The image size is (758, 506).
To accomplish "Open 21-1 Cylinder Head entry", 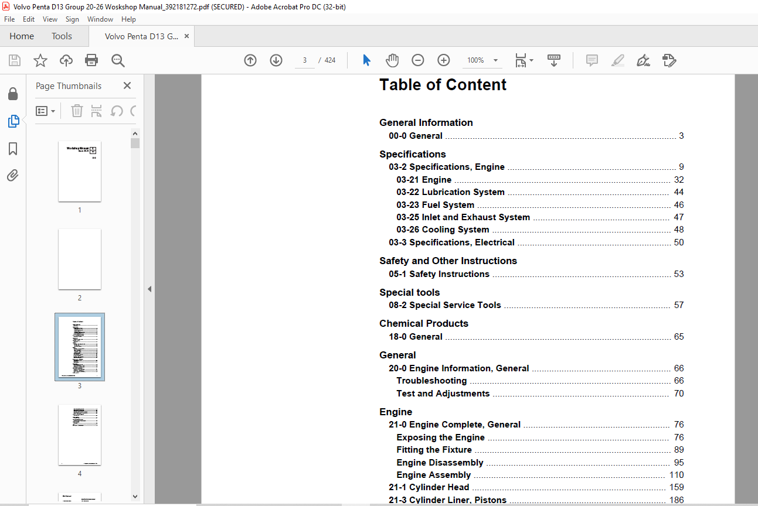I will [536, 487].
